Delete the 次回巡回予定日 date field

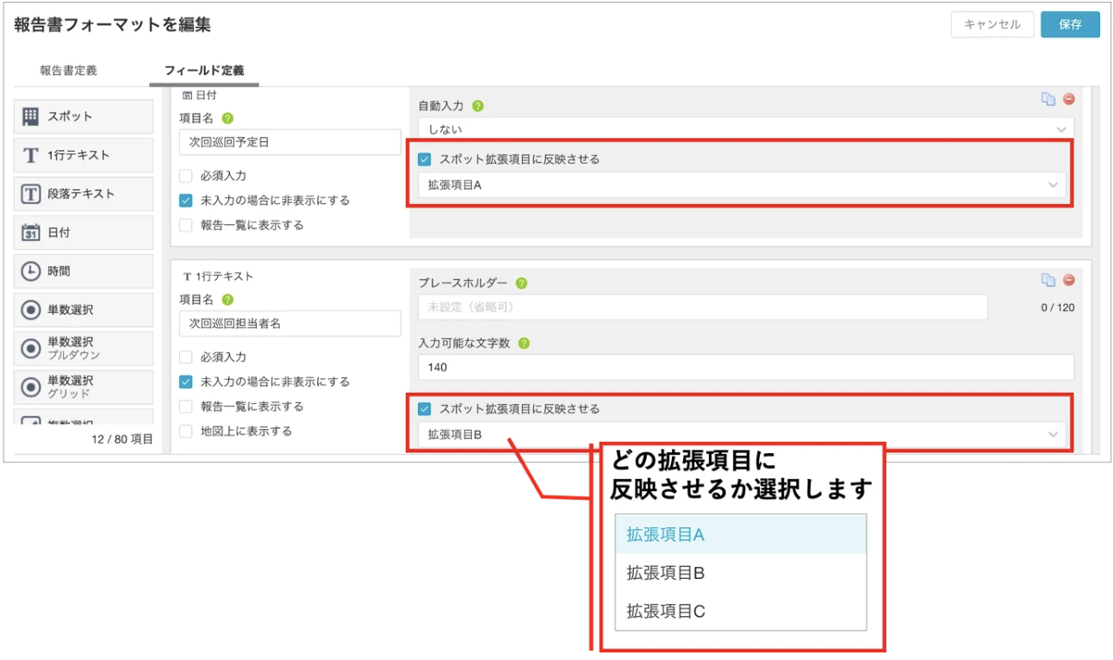(x=1069, y=99)
